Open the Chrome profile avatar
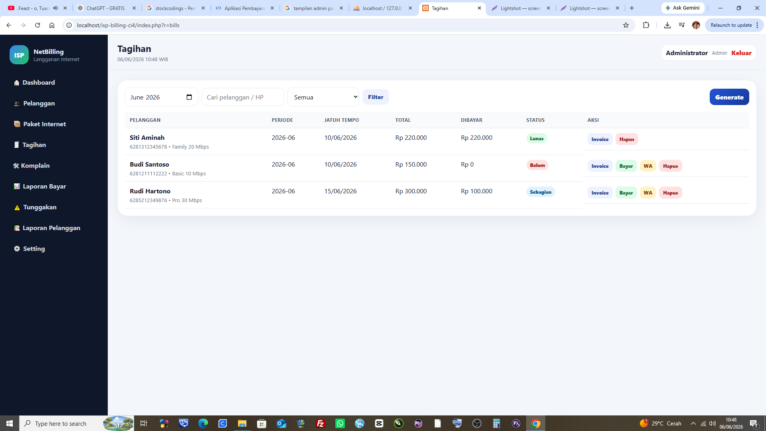 [696, 25]
